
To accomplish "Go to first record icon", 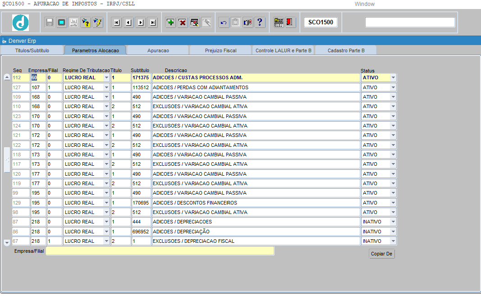I will (x=117, y=23).
